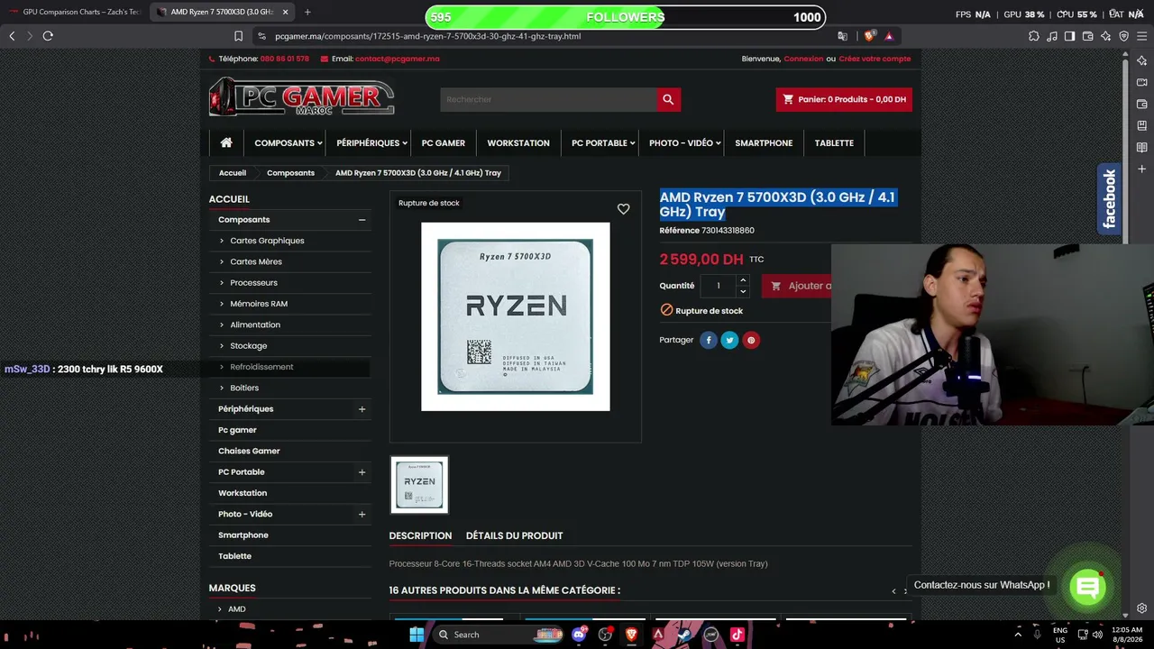This screenshot has height=649, width=1154.
Task: Open the SMARTPHONE navbar item
Action: tap(764, 142)
